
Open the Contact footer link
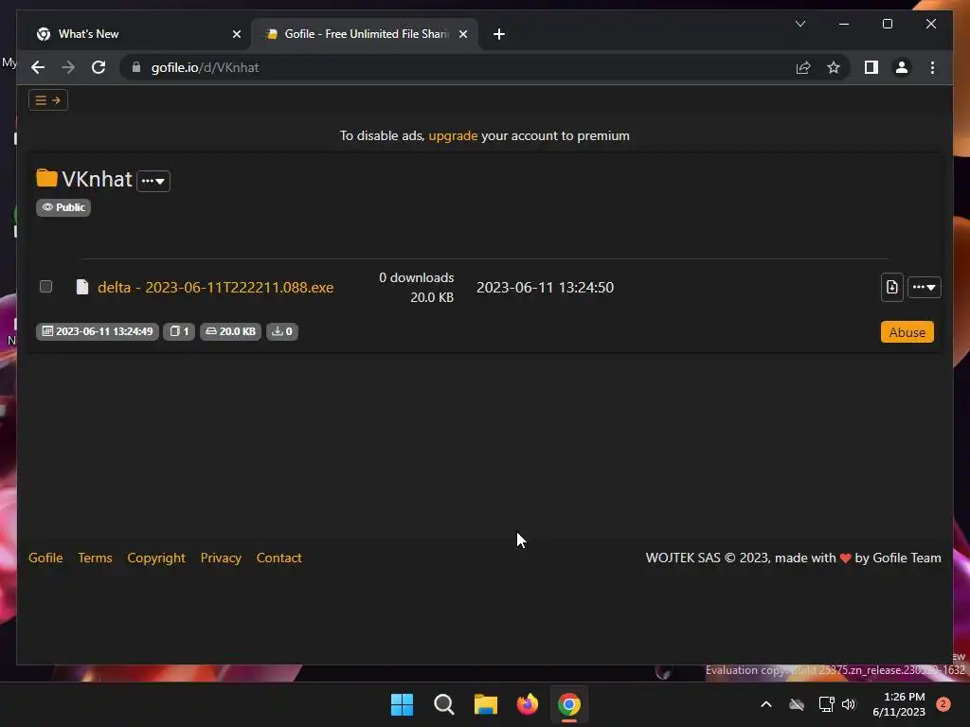279,558
